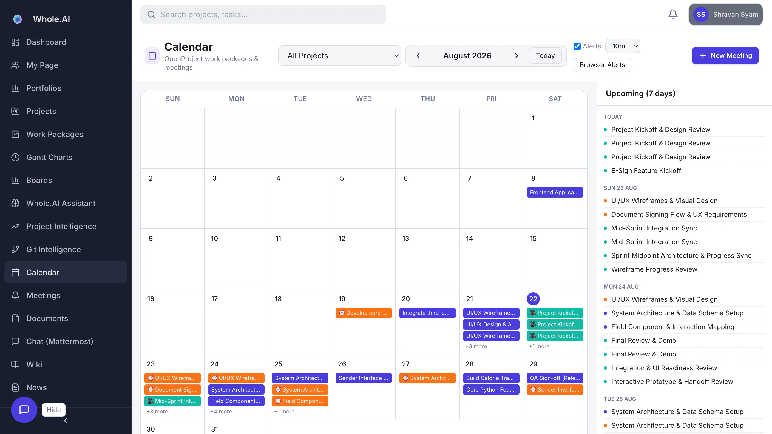Open the 10m alert time dropdown
772x434 pixels.
click(x=623, y=46)
